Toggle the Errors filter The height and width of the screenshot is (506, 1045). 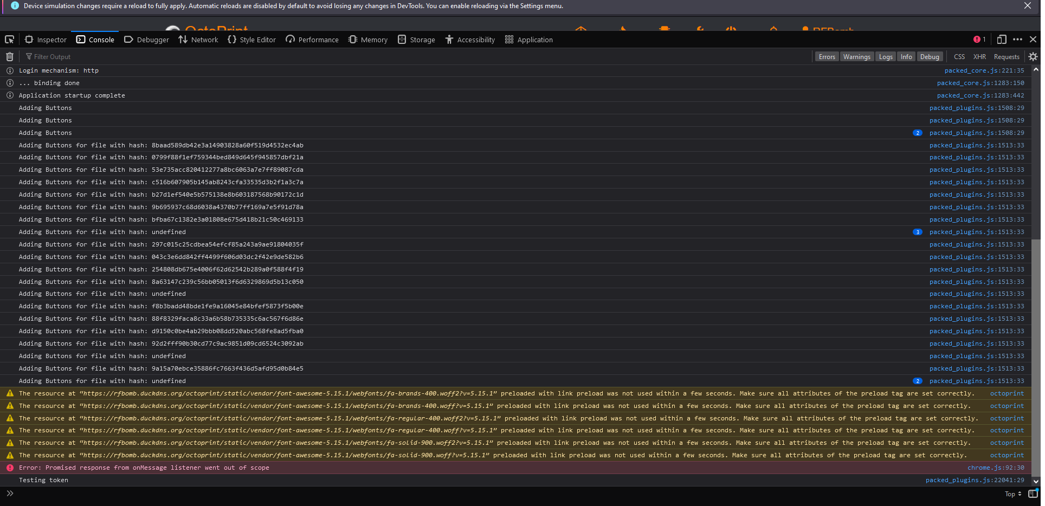tap(827, 56)
